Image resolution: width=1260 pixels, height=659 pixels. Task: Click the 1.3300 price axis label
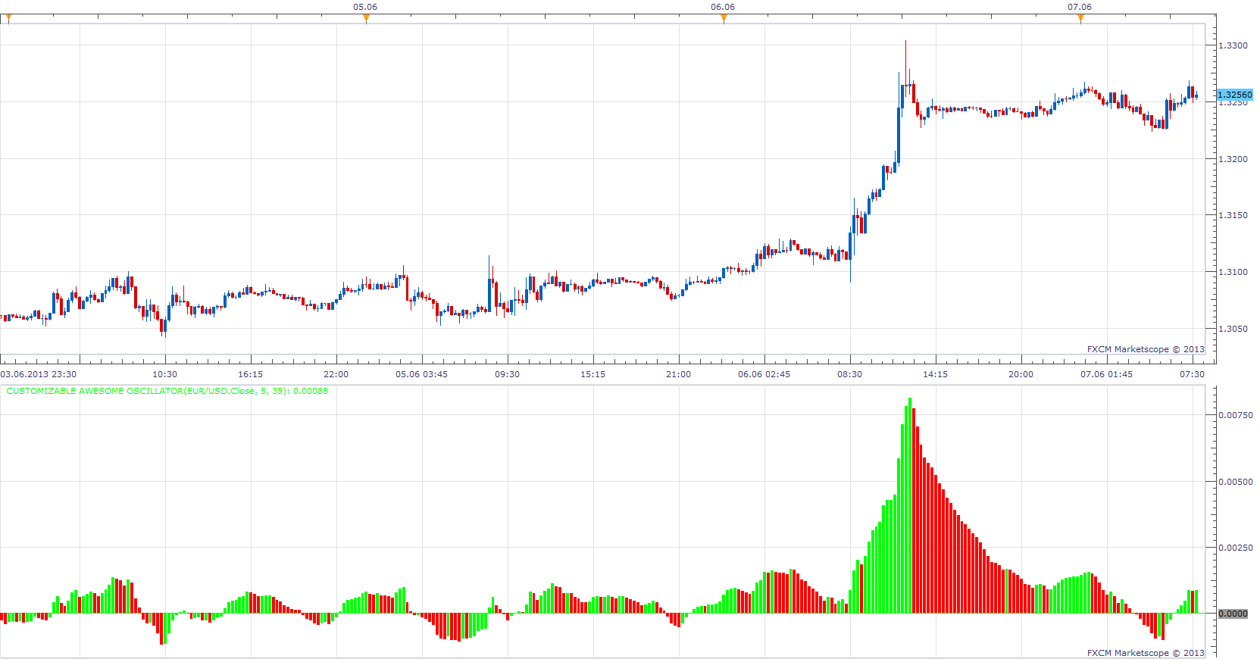coord(1233,45)
